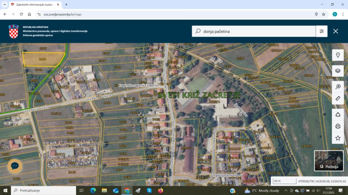Click the Krapinsko-zagorska županija map label
The height and width of the screenshot is (195, 348).
(139, 85)
